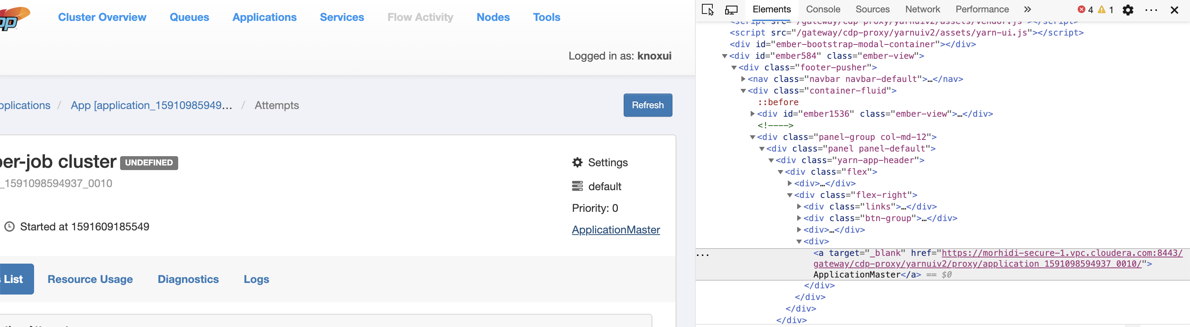Open DevTools settings gear
This screenshot has height=327, width=1190.
1128,10
